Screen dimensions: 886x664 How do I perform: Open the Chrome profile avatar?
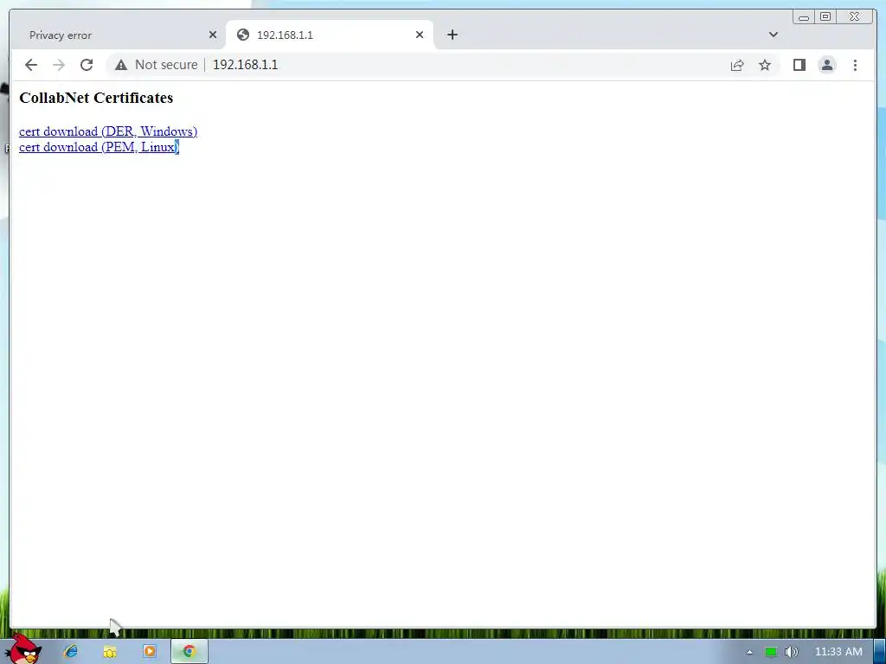(826, 65)
